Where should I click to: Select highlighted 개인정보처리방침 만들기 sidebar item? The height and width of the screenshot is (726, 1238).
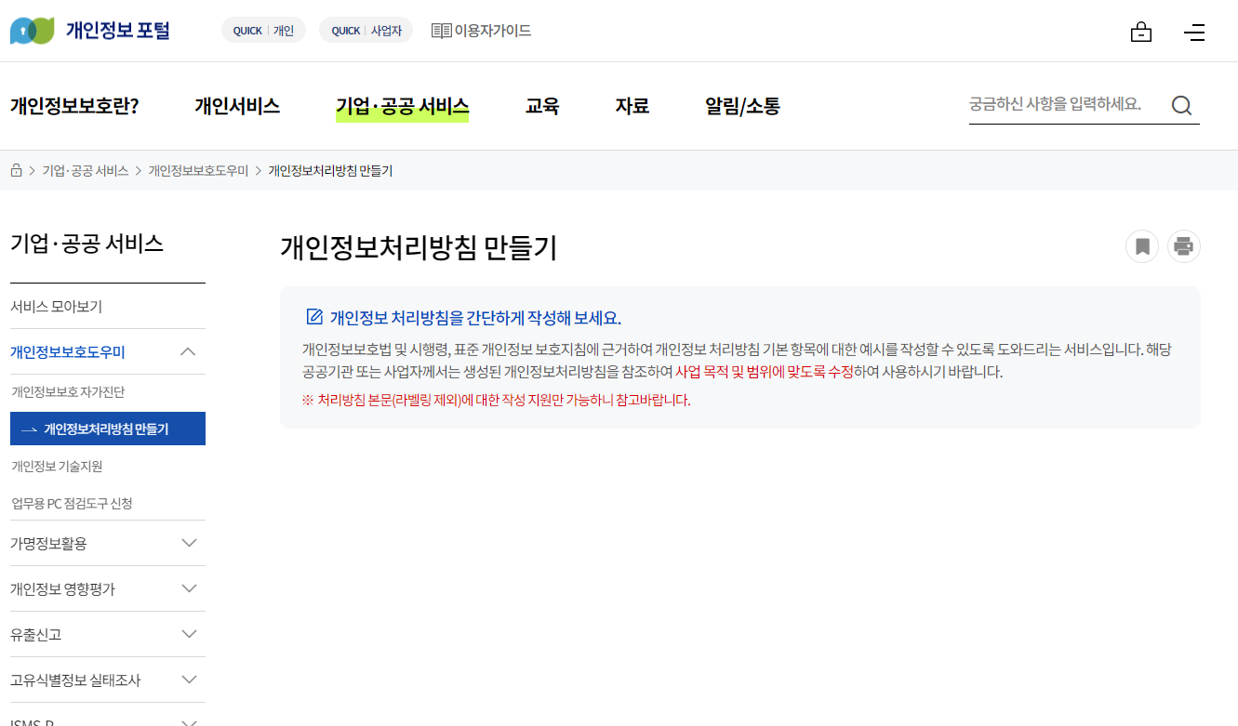(x=108, y=429)
